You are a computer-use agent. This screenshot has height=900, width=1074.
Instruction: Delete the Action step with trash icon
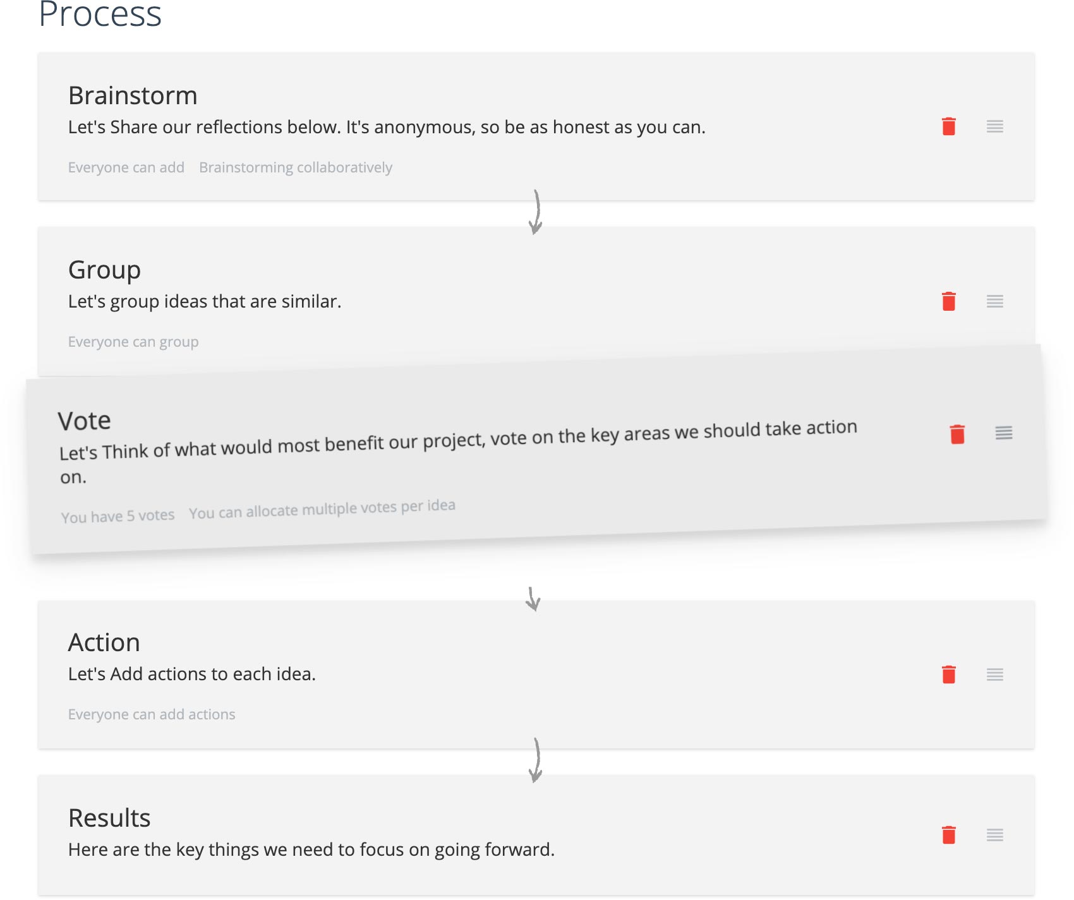948,674
